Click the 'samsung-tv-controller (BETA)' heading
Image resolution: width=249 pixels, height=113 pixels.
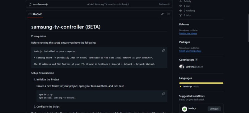pos(66,27)
